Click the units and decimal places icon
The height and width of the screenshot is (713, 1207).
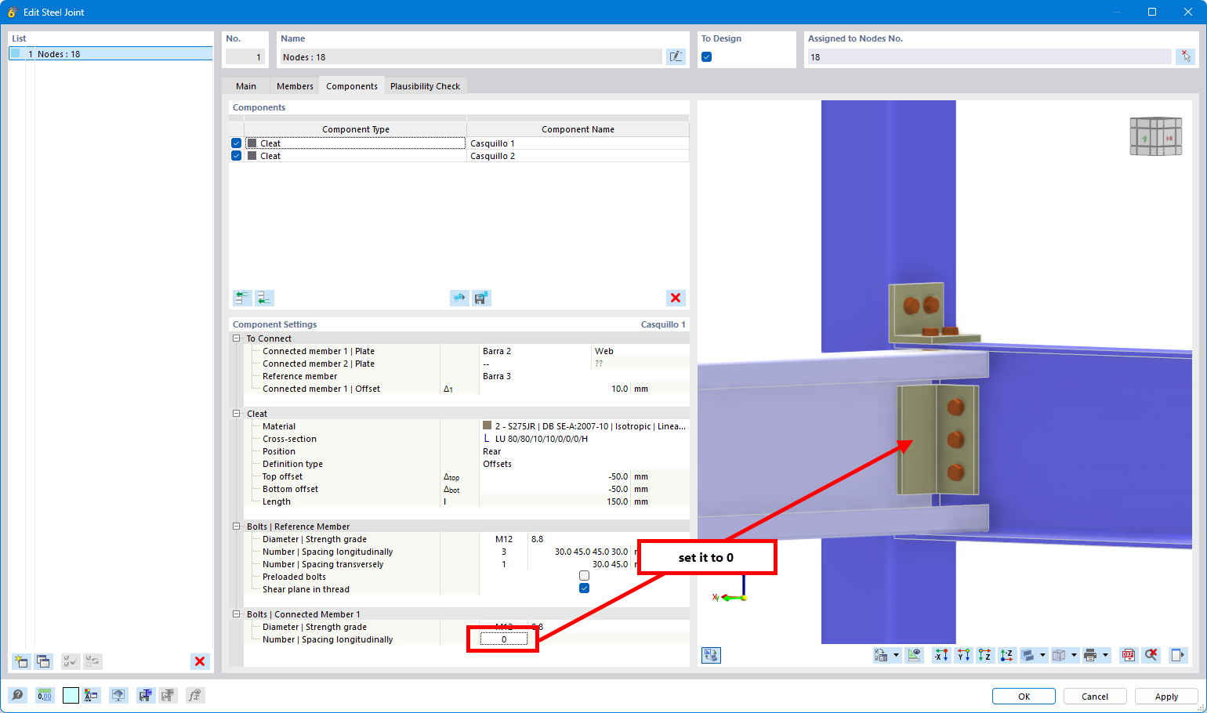[45, 695]
